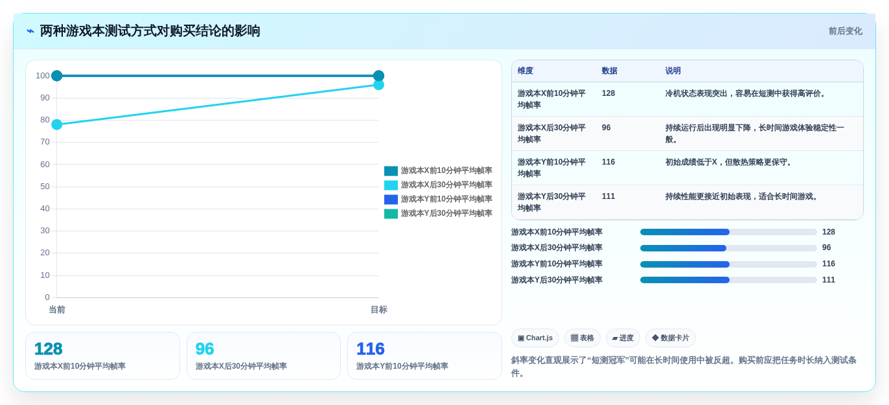Click progress bar for 游戏本Y前10分钟平均帧率
This screenshot has height=405, width=889.
coord(728,264)
